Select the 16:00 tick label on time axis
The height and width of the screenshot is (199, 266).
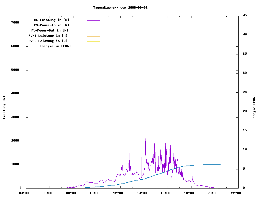coord(165,193)
